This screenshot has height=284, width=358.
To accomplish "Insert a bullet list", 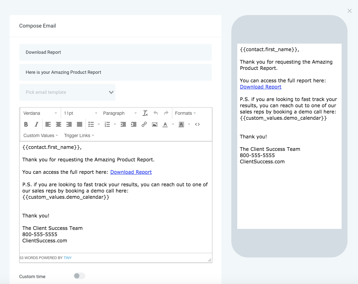I will (91, 124).
